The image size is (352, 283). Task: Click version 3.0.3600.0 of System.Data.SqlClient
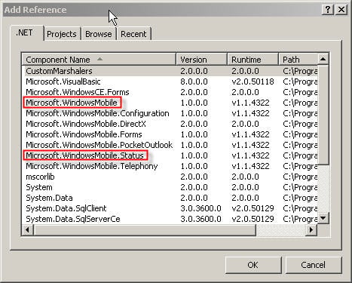[200, 208]
